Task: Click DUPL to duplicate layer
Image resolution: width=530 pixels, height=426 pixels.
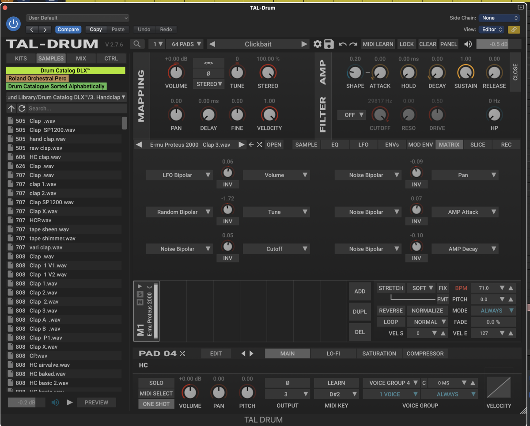Action: point(360,312)
